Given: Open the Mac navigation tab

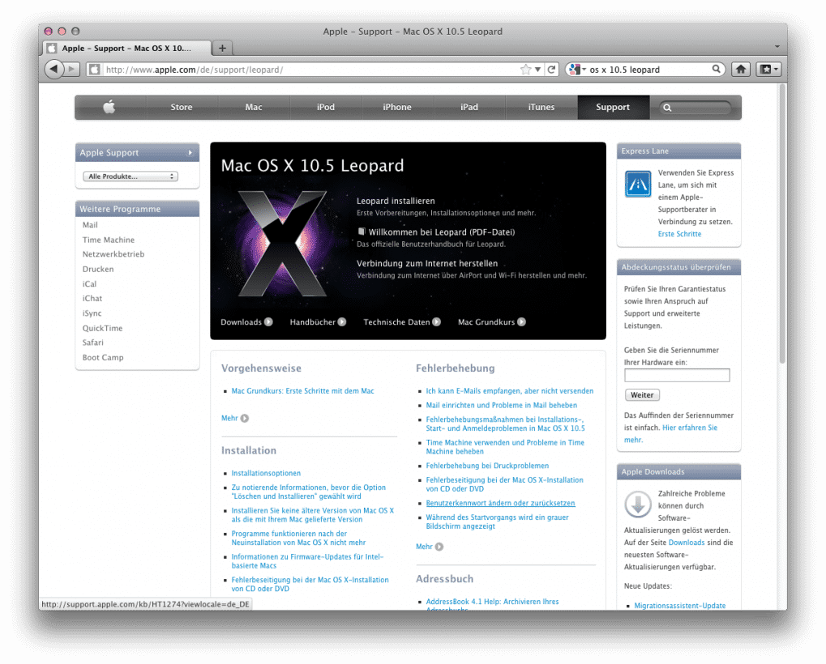Looking at the screenshot, I should coord(254,107).
